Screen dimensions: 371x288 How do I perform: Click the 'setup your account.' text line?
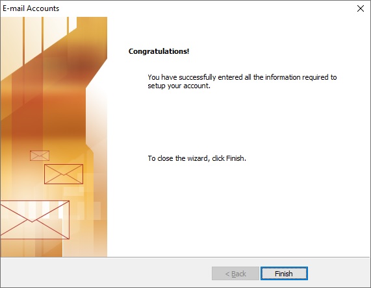tap(179, 86)
